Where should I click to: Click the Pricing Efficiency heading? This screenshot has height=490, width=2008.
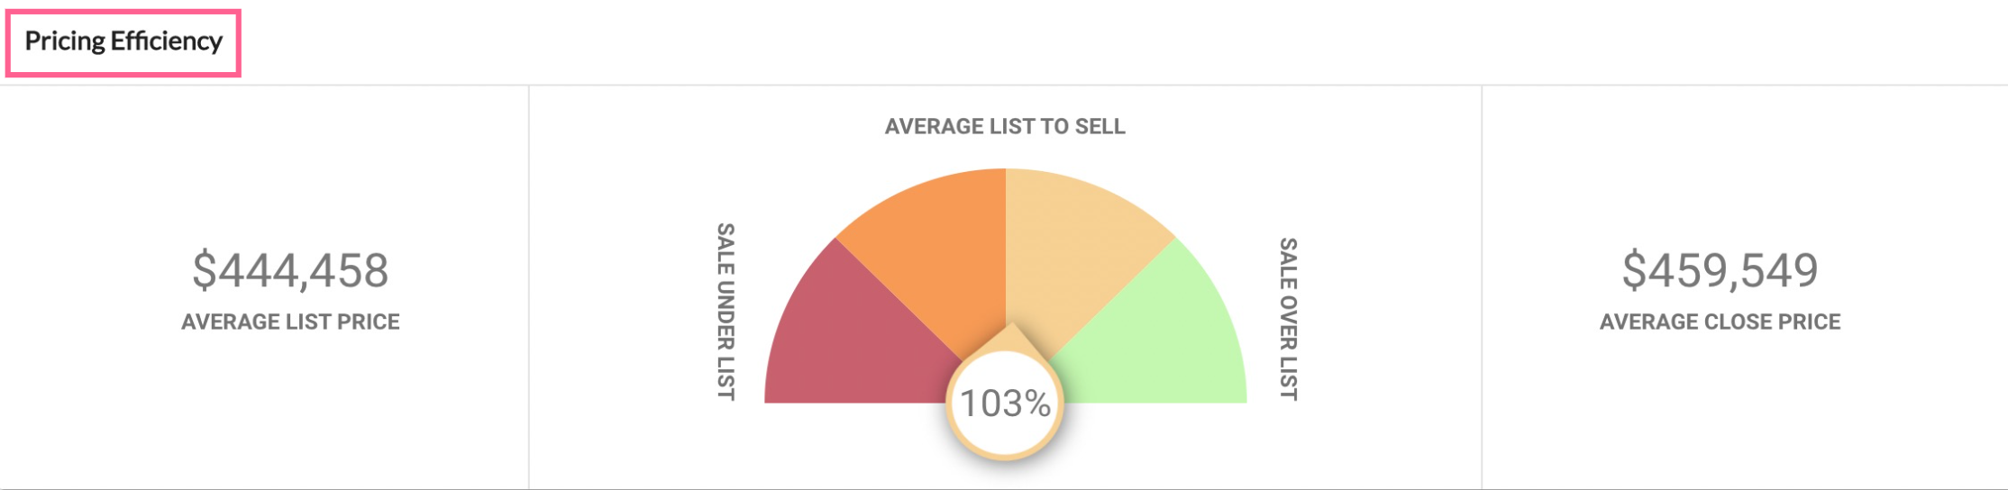(123, 41)
